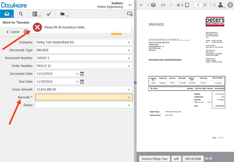This screenshot has width=234, height=162.
Task: Expand the Company dropdown
Action: [x=129, y=42]
